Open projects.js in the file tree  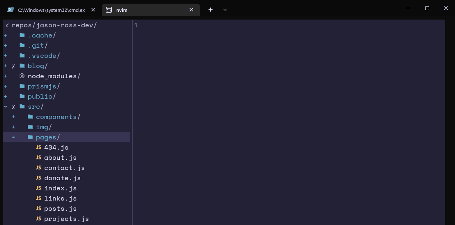pyautogui.click(x=66, y=219)
